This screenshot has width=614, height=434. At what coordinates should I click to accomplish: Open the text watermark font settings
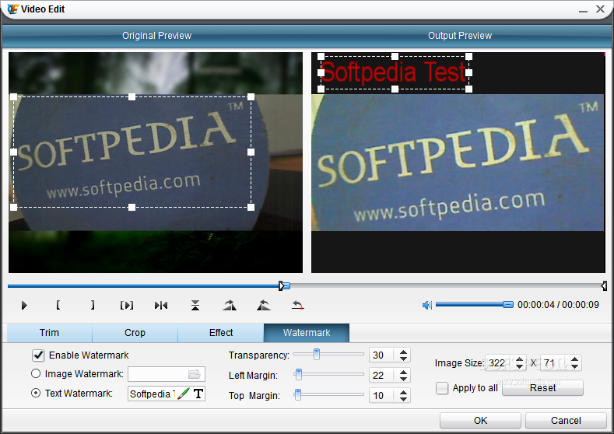198,394
